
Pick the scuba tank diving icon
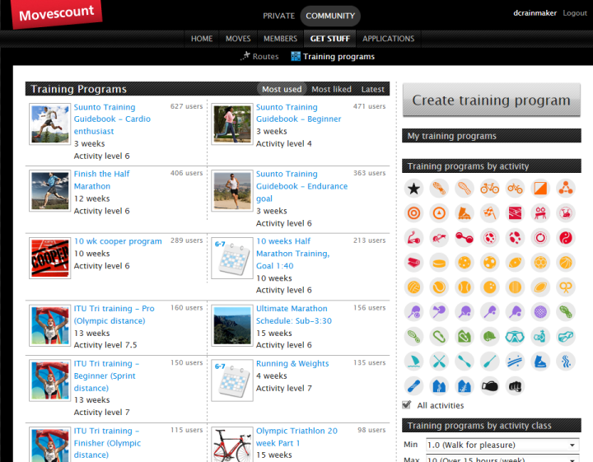pyautogui.click(x=540, y=337)
